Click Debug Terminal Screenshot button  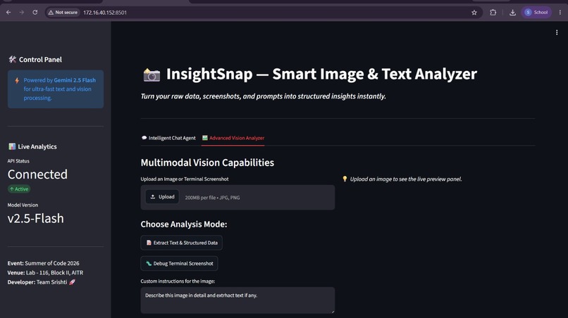(179, 263)
